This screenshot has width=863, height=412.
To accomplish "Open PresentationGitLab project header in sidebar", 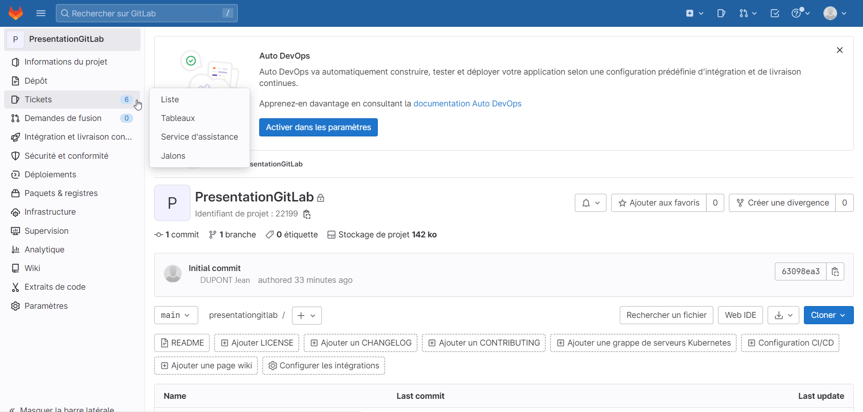I will coord(72,39).
